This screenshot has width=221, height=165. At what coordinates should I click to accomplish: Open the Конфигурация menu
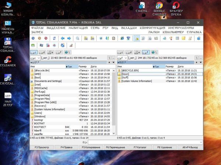point(152,28)
